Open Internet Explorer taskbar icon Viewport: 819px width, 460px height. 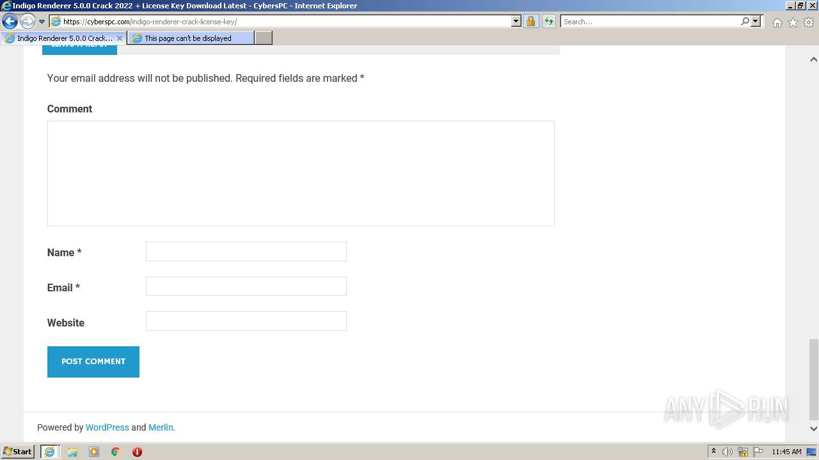point(50,451)
